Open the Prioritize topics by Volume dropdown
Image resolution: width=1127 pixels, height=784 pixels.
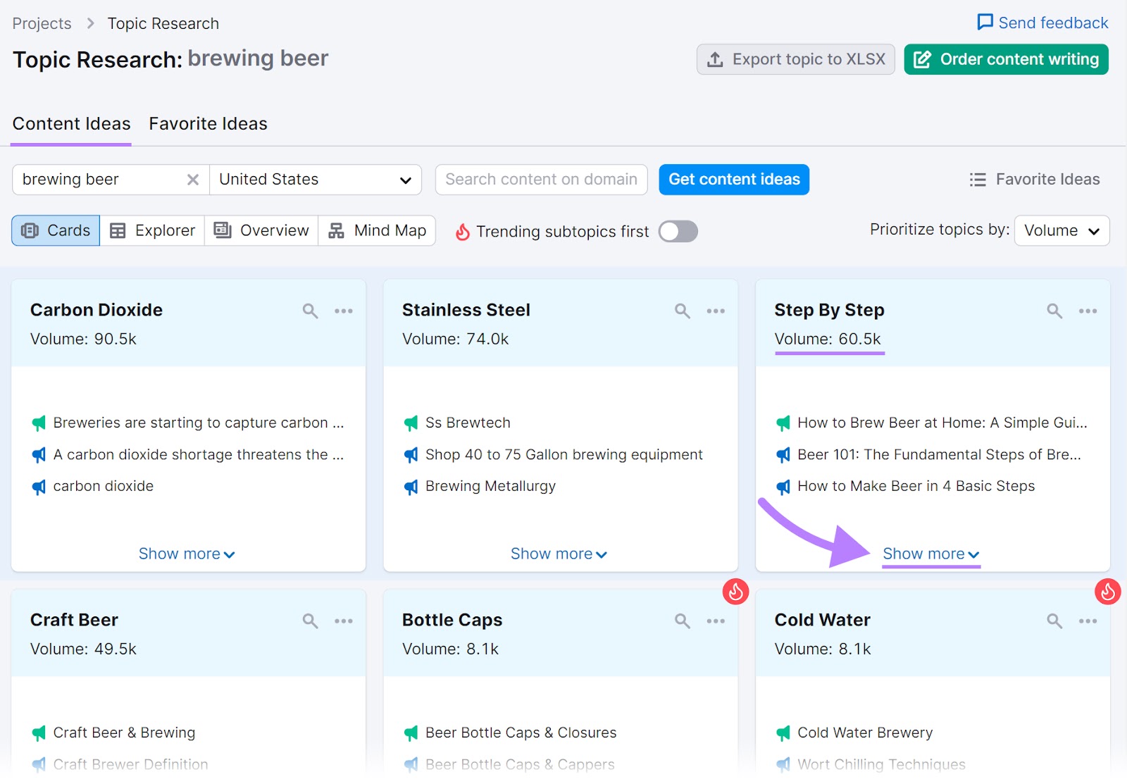(x=1061, y=230)
